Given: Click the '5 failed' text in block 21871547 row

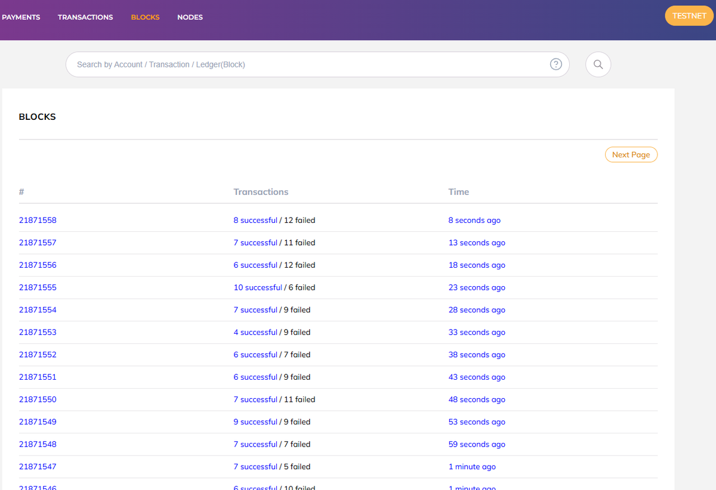Looking at the screenshot, I should 297,467.
